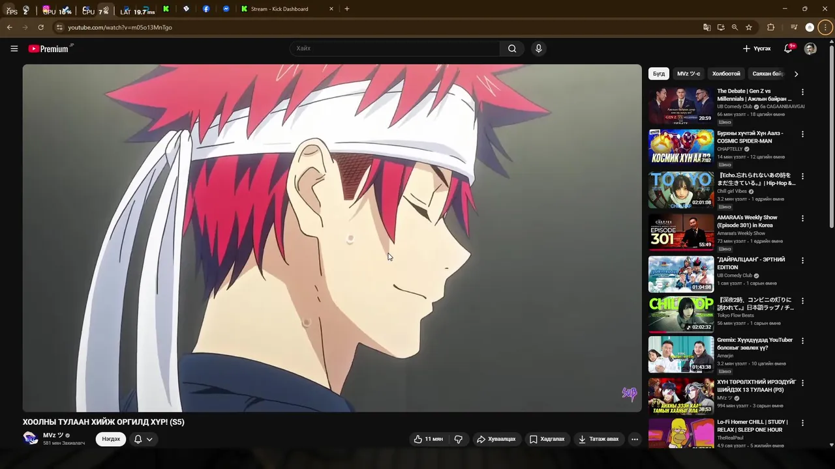The height and width of the screenshot is (469, 835).
Task: Click the search magnifier button
Action: [512, 48]
